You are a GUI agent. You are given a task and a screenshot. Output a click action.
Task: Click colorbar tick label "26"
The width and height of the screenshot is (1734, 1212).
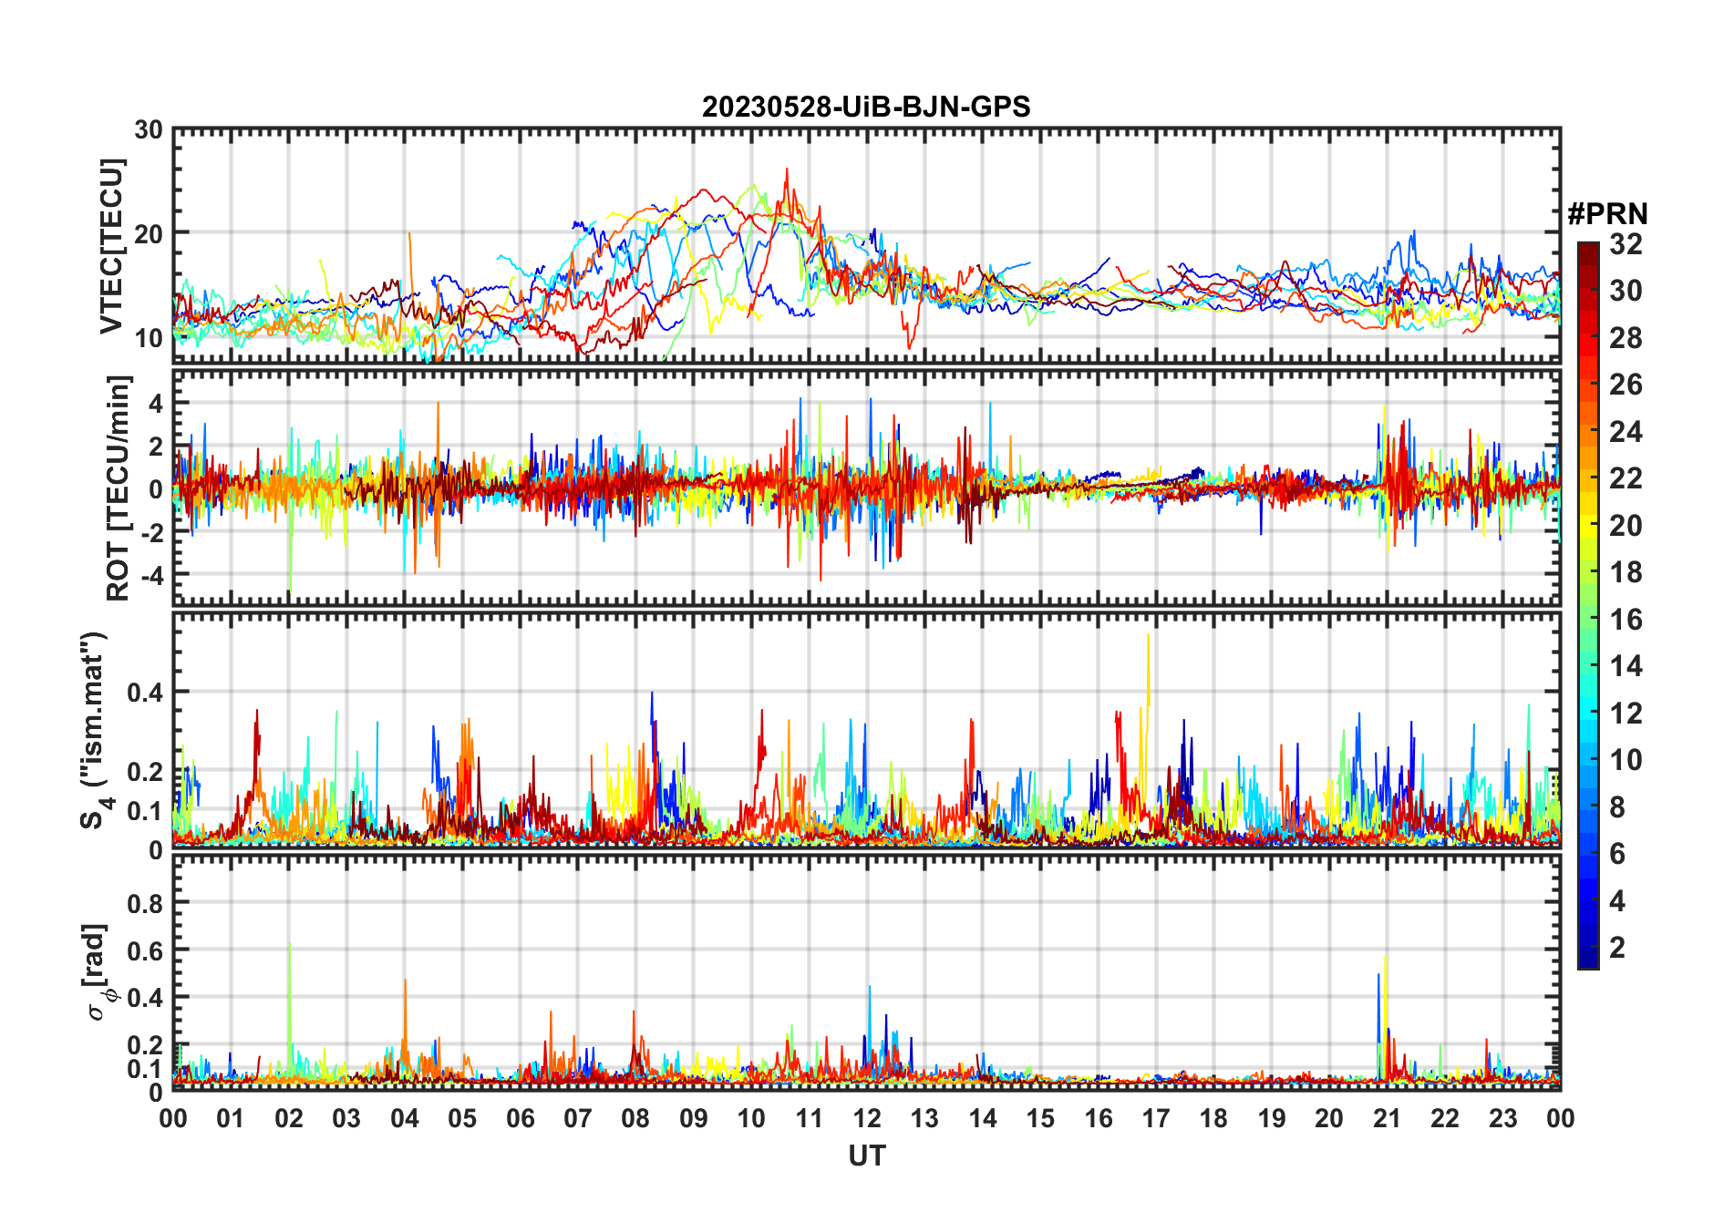[x=1626, y=385]
